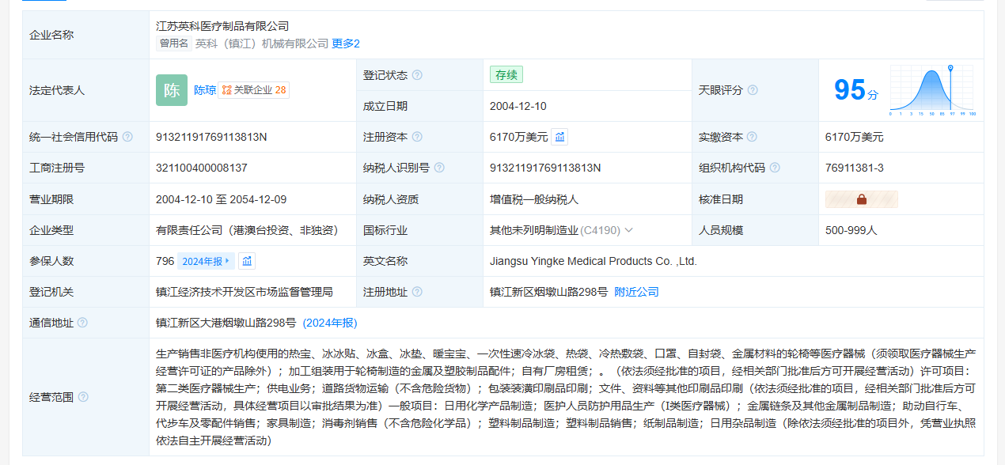Click the lock icon in the 核准日期 row
Image resolution: width=1005 pixels, height=465 pixels.
pyautogui.click(x=861, y=199)
